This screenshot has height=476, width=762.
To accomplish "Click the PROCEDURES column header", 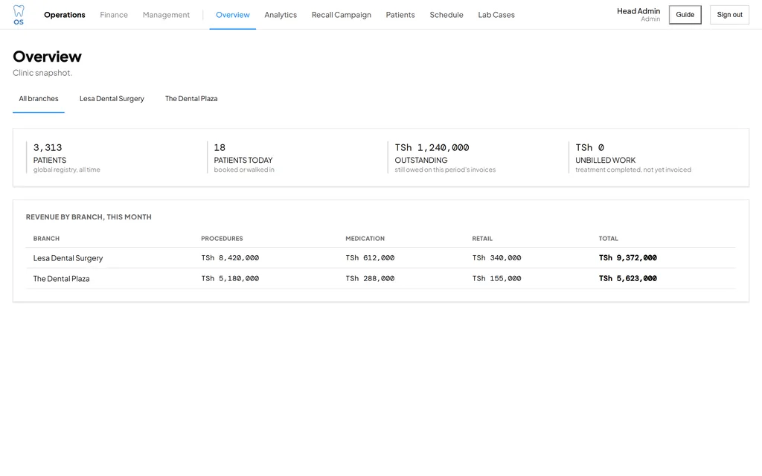I will click(222, 239).
